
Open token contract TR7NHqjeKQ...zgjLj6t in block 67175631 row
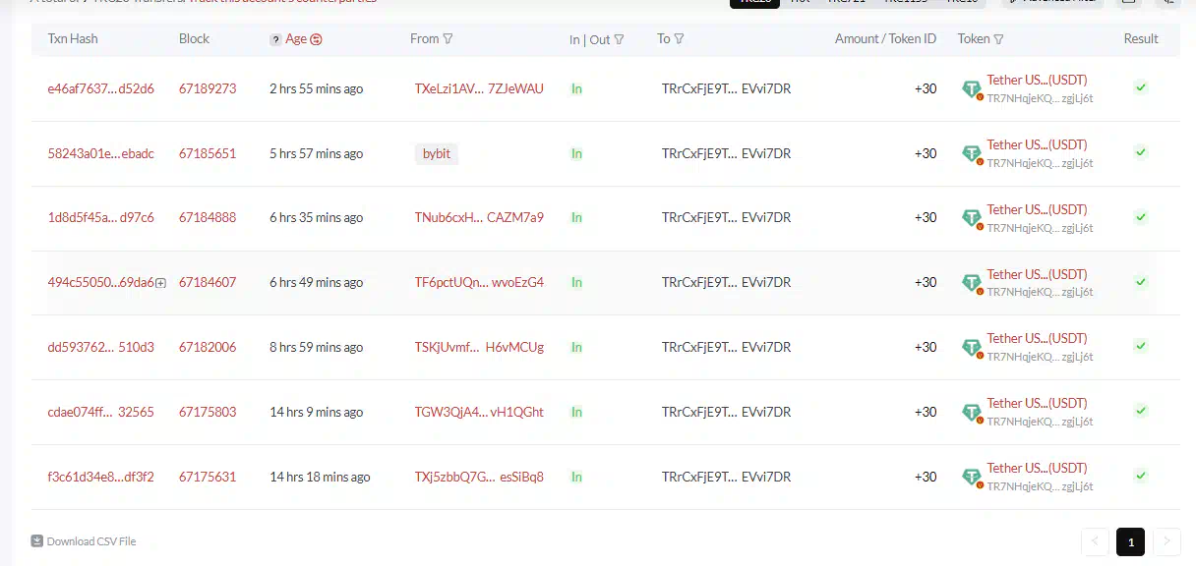pyautogui.click(x=1040, y=486)
